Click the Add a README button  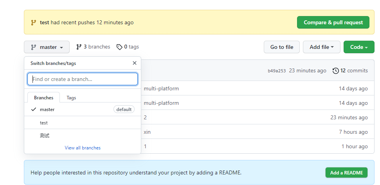pos(347,172)
